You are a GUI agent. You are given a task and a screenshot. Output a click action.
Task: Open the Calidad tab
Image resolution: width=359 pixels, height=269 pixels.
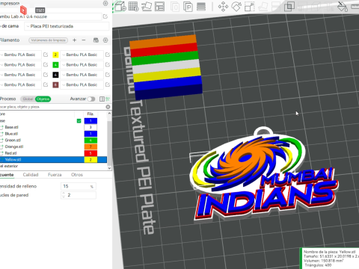[31, 175]
